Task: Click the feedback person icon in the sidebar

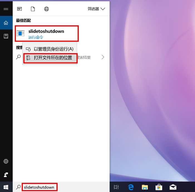Action: coord(6,175)
